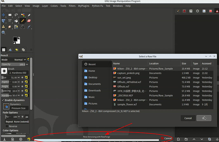
Task: Click delete tool preset icon
Action: pyautogui.click(x=21, y=139)
